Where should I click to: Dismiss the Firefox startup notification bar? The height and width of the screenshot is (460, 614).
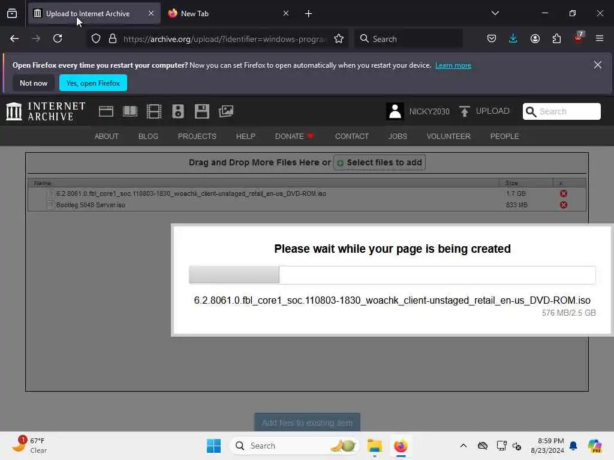(x=598, y=65)
